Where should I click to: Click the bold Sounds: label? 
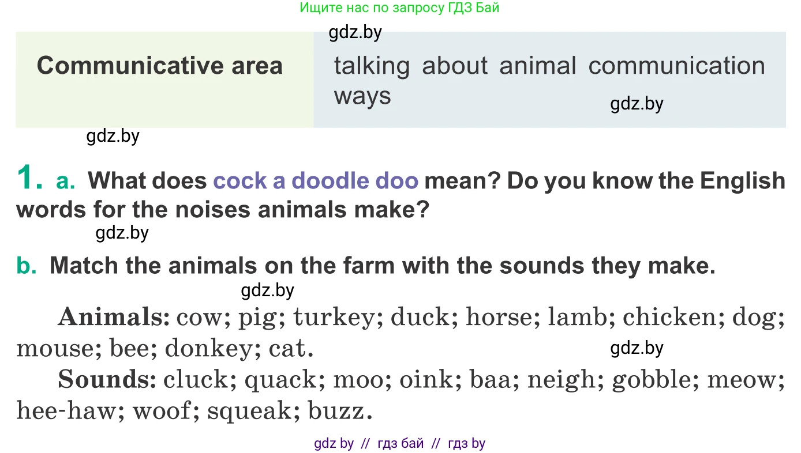click(107, 380)
